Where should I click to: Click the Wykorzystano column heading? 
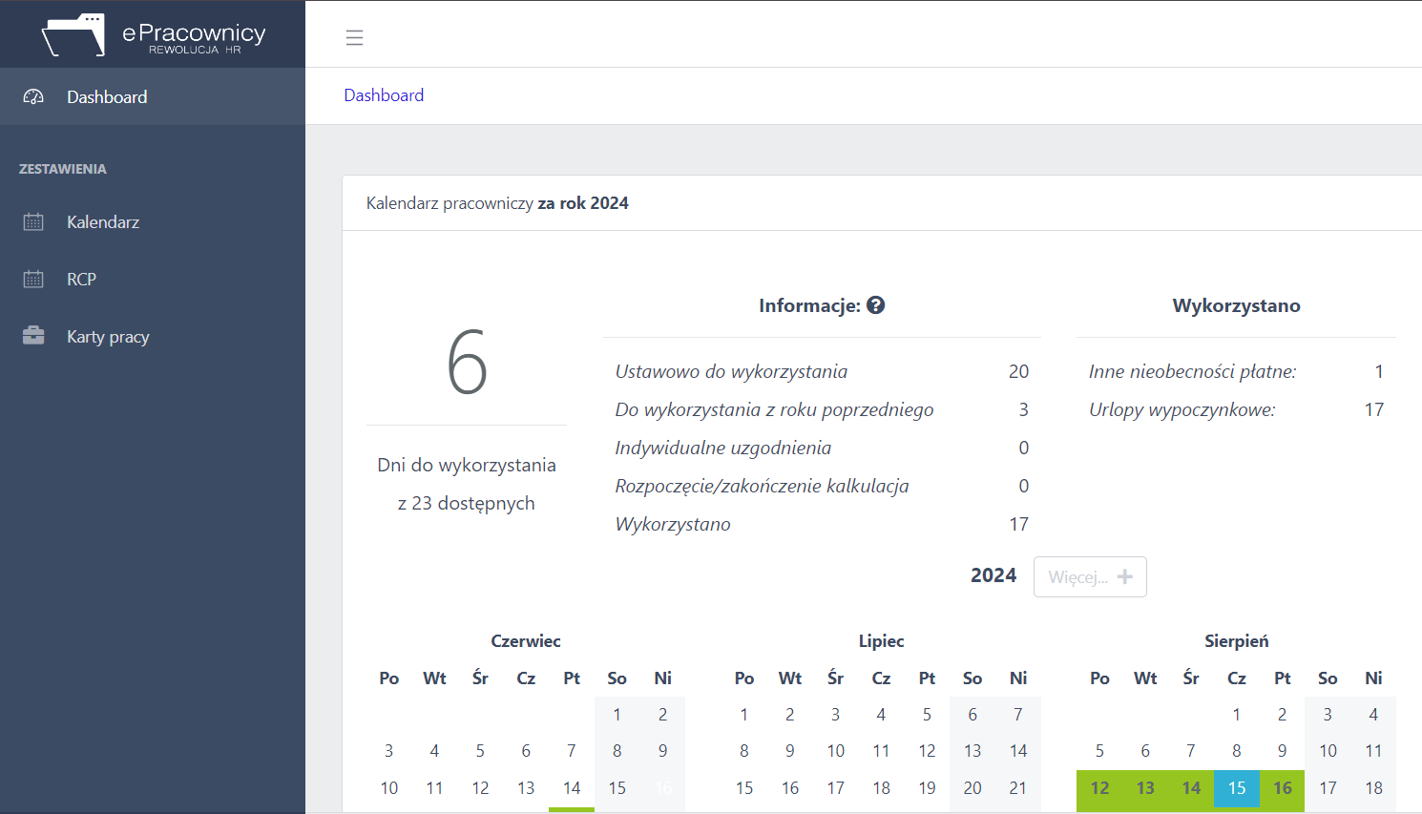[x=1236, y=305]
